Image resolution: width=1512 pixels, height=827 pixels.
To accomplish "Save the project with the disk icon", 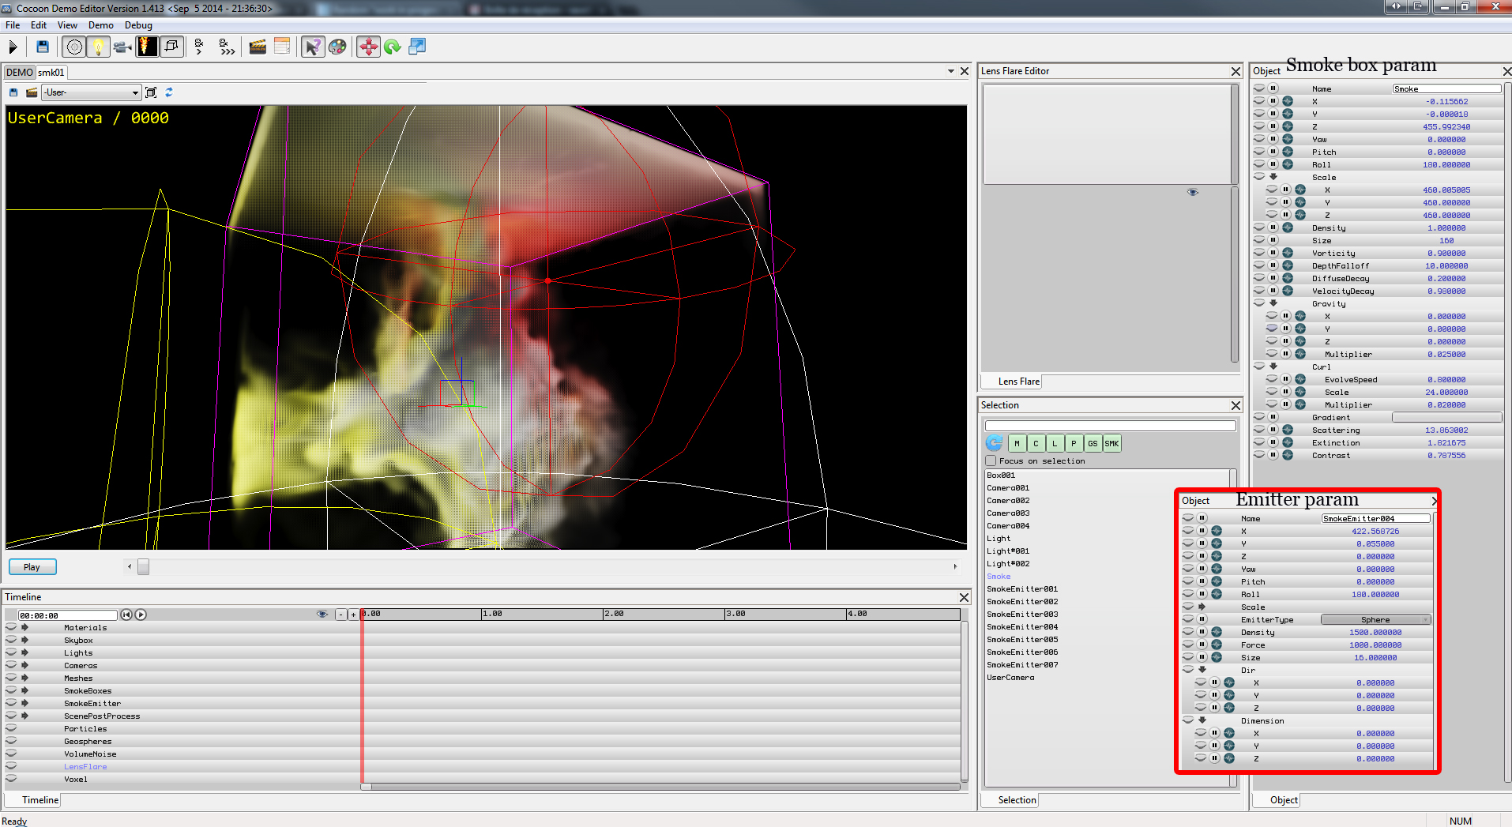I will coord(43,47).
